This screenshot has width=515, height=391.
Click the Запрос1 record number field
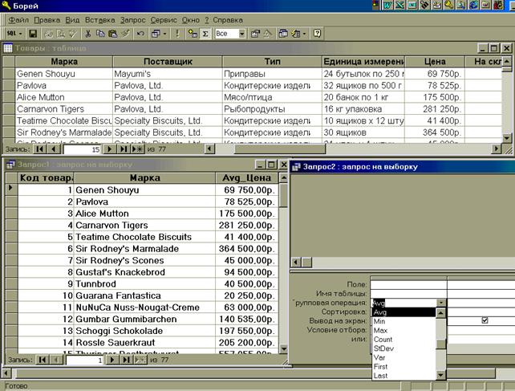pyautogui.click(x=85, y=360)
